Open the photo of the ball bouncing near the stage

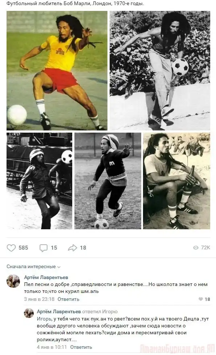tap(39, 181)
